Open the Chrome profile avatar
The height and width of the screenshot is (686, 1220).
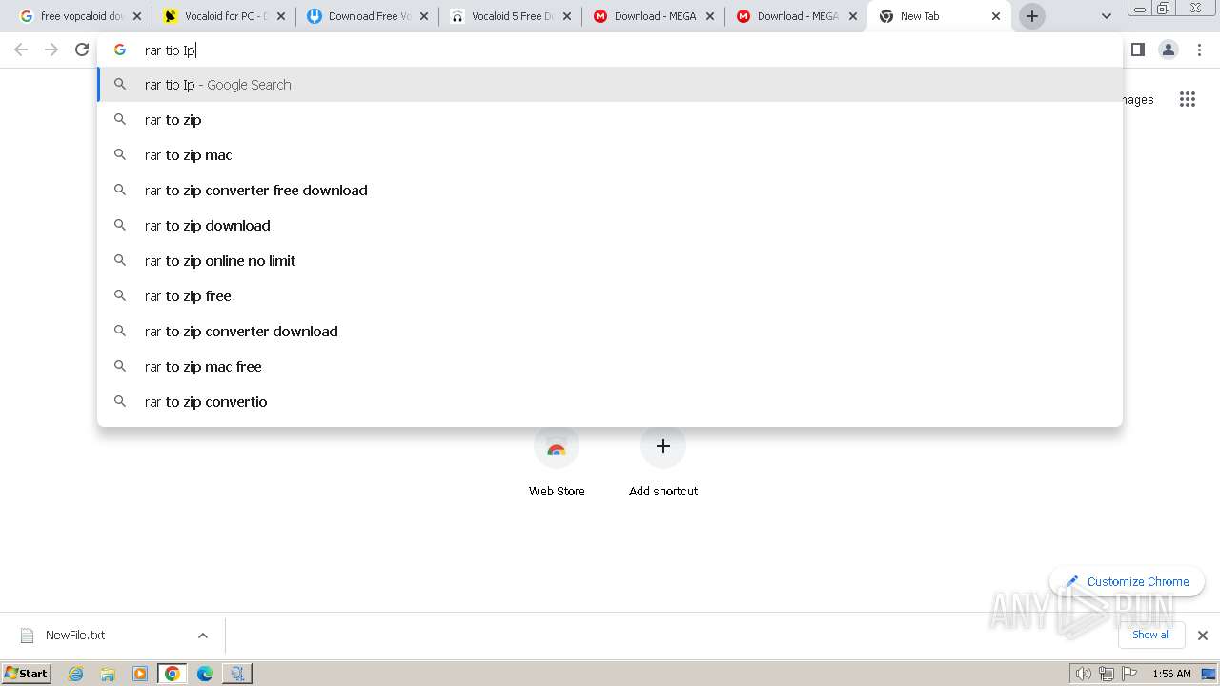pyautogui.click(x=1169, y=50)
